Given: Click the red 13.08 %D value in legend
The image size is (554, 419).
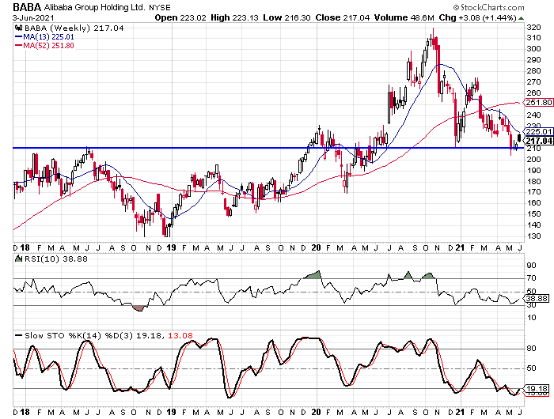Looking at the screenshot, I should click(x=180, y=335).
